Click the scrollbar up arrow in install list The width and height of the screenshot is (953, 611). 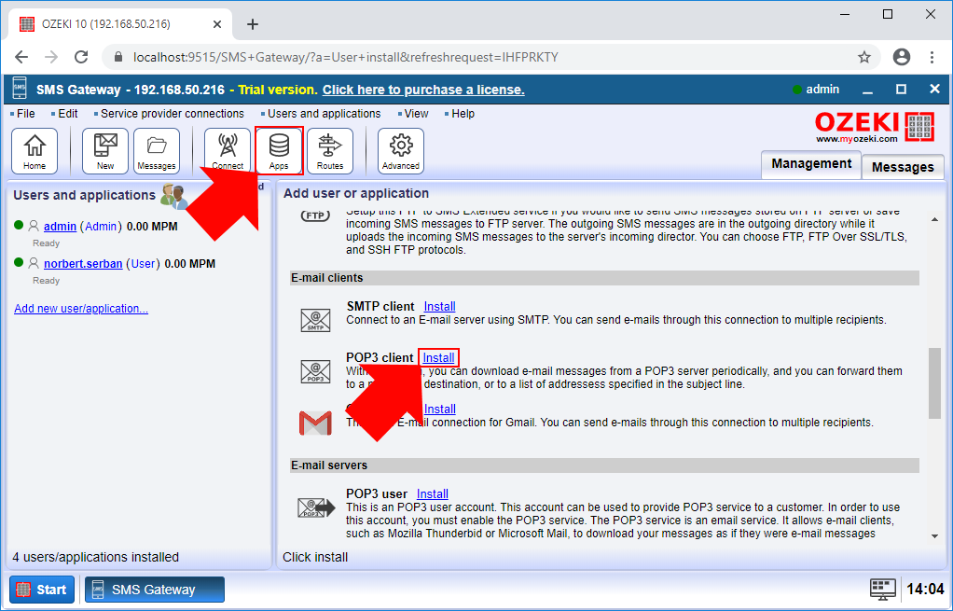(934, 219)
